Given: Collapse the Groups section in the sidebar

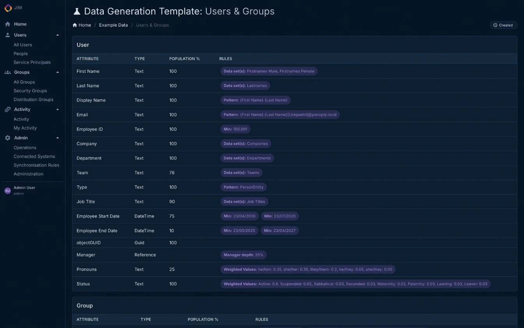Looking at the screenshot, I should [x=57, y=72].
